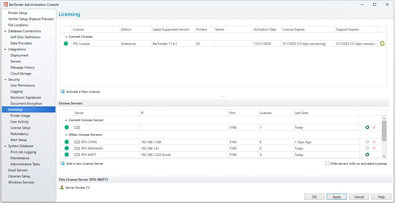The height and width of the screenshot is (203, 395).
Task: Enable Hide servers with no activated Licenses
Action: click(x=327, y=163)
